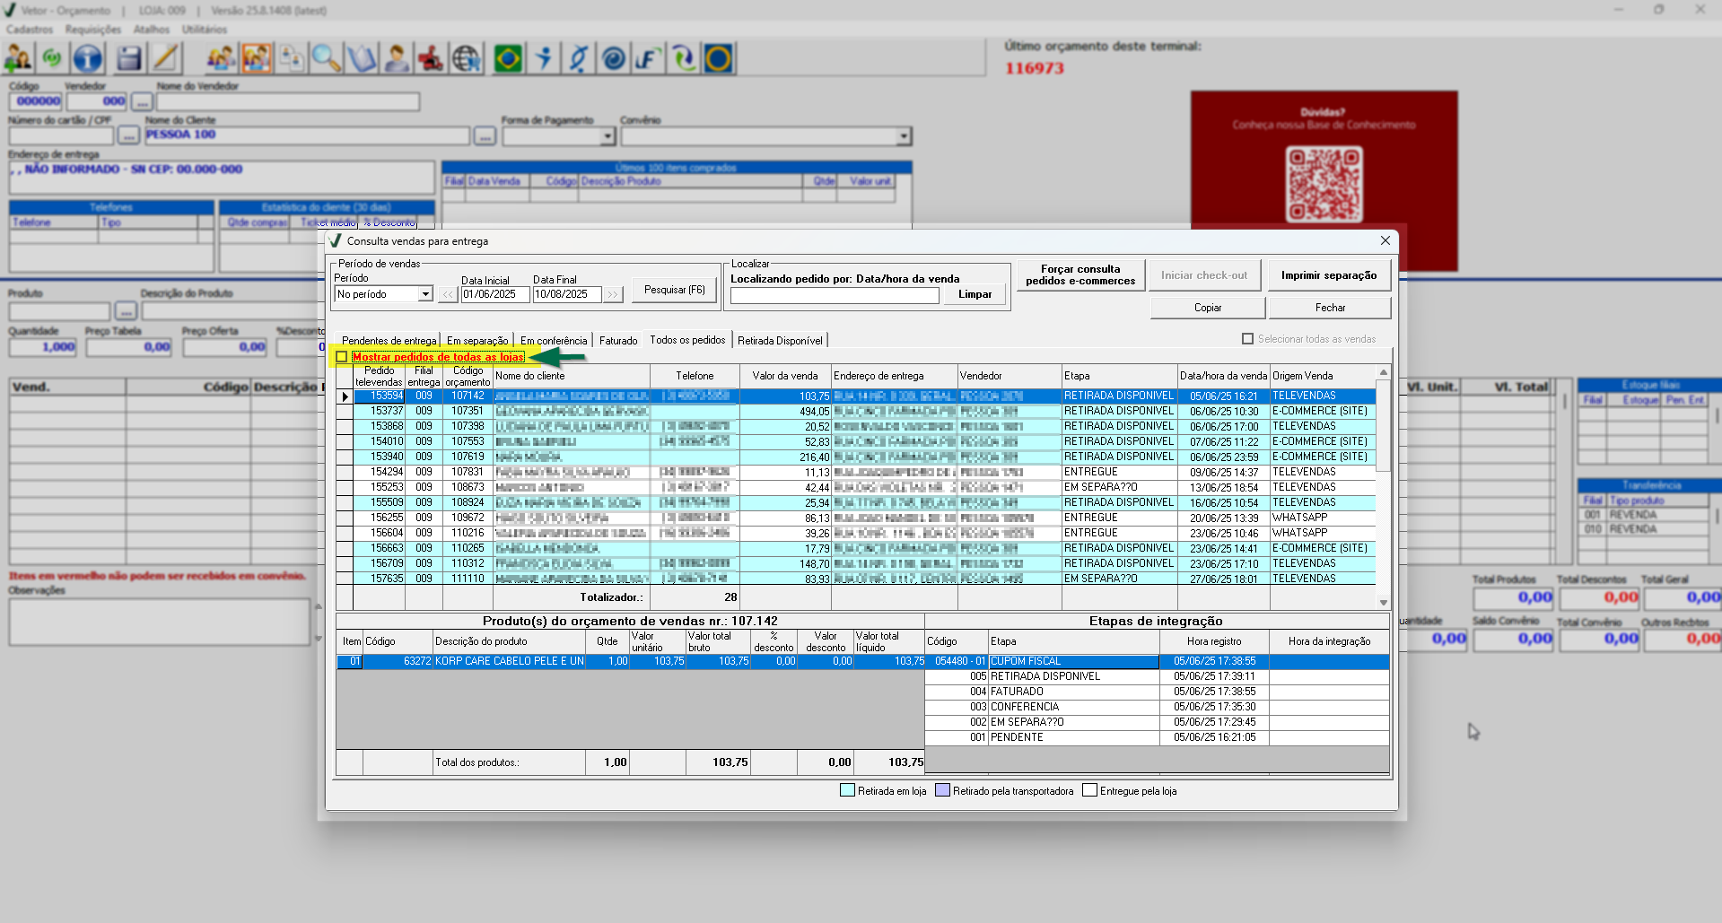Image resolution: width=1722 pixels, height=923 pixels.
Task: Click the next period arrows button
Action: tap(613, 294)
